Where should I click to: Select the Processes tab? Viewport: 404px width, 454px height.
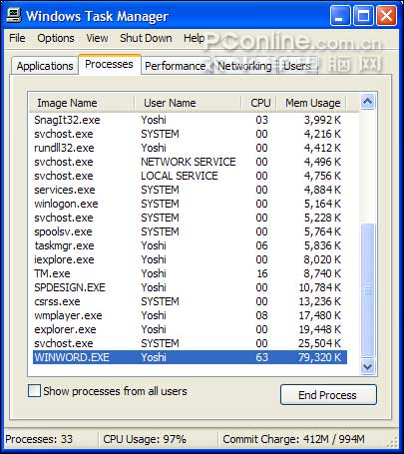[x=109, y=64]
